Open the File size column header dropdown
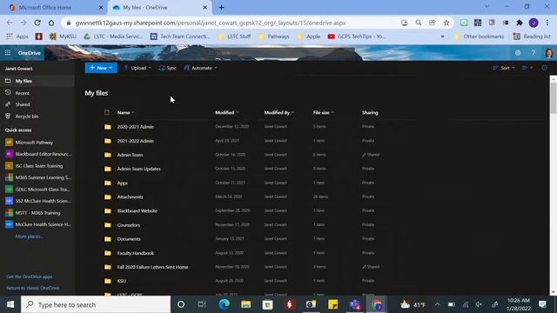 click(323, 112)
